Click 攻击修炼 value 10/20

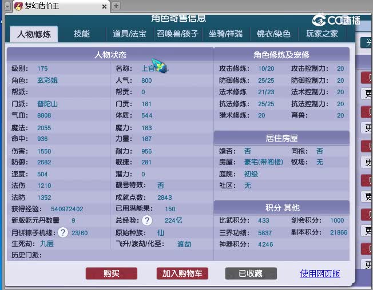[266, 69]
